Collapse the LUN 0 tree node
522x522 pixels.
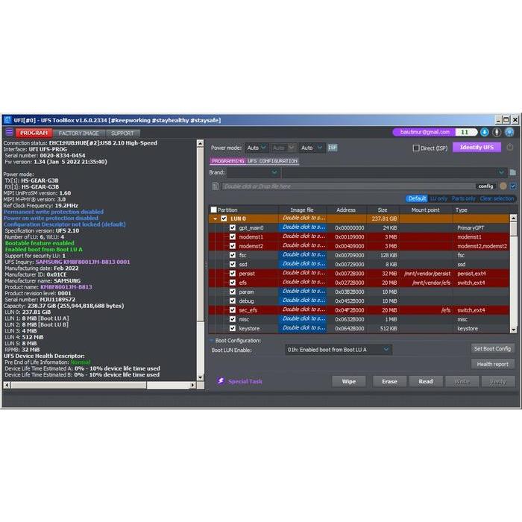216,218
